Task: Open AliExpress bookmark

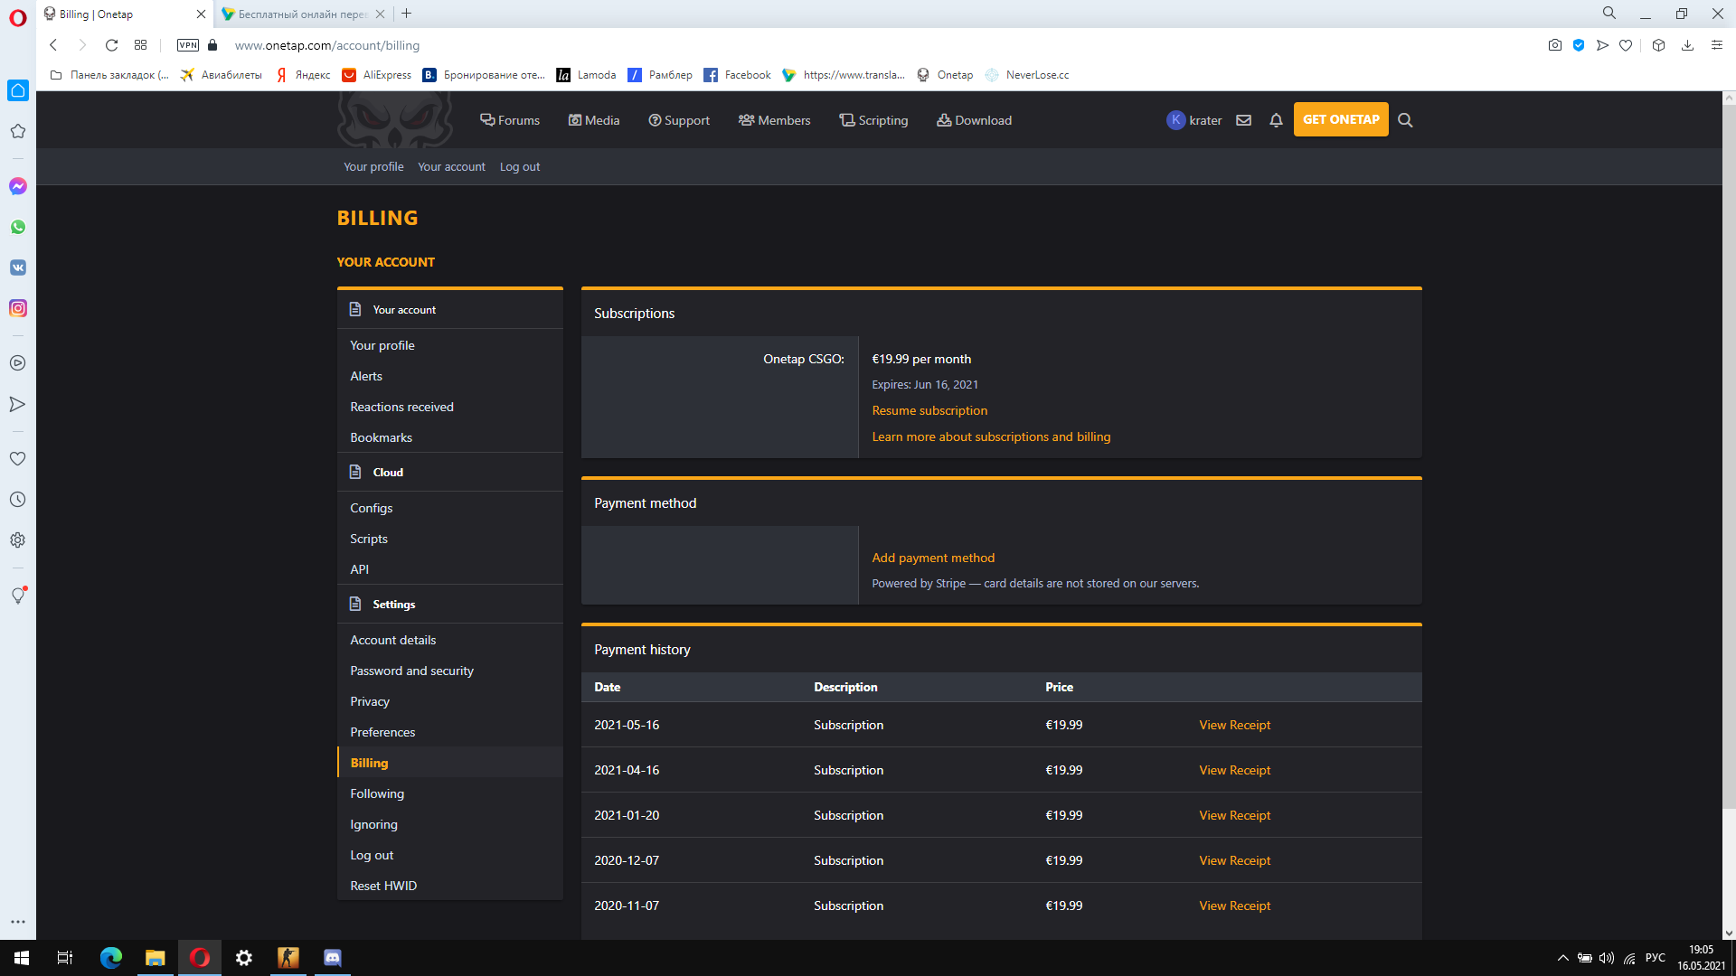Action: pos(376,75)
